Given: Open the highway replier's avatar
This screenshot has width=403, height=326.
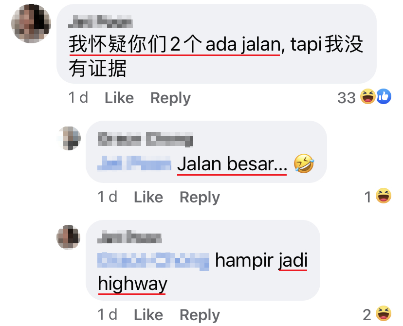Looking at the screenshot, I should [68, 237].
